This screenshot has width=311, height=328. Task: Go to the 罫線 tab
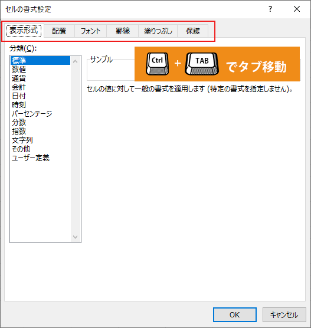[123, 31]
